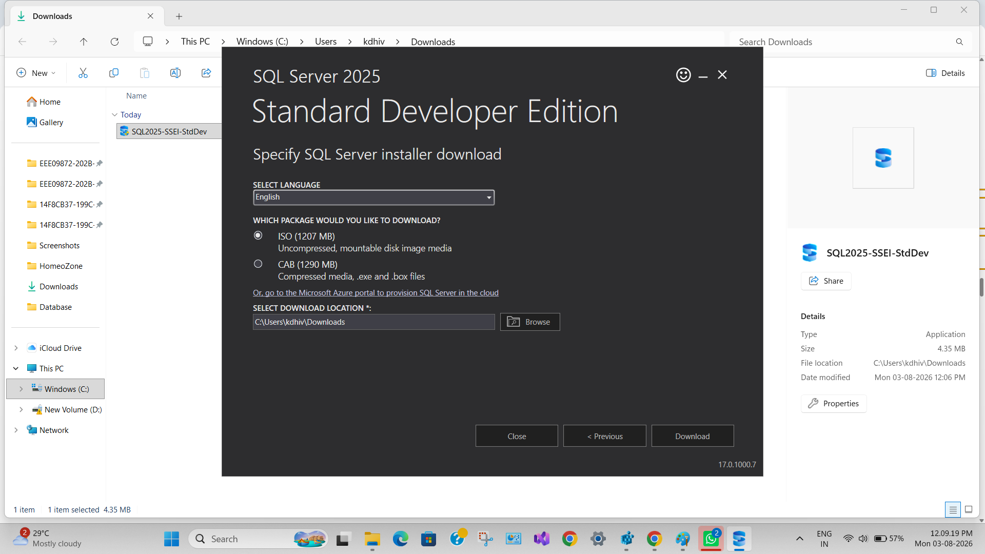Select the ISO package radio button
This screenshot has height=554, width=985.
[x=258, y=235]
